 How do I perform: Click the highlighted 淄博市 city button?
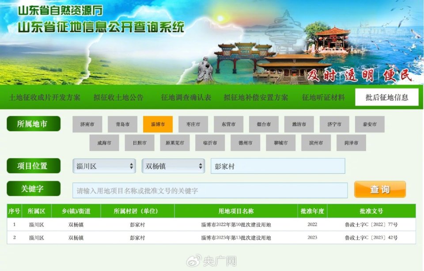(x=158, y=124)
